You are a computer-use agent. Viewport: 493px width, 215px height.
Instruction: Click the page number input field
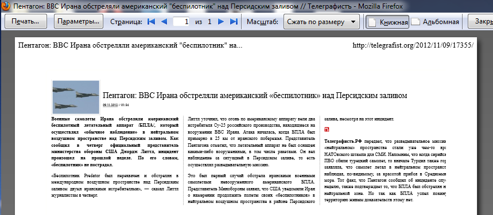(181, 22)
